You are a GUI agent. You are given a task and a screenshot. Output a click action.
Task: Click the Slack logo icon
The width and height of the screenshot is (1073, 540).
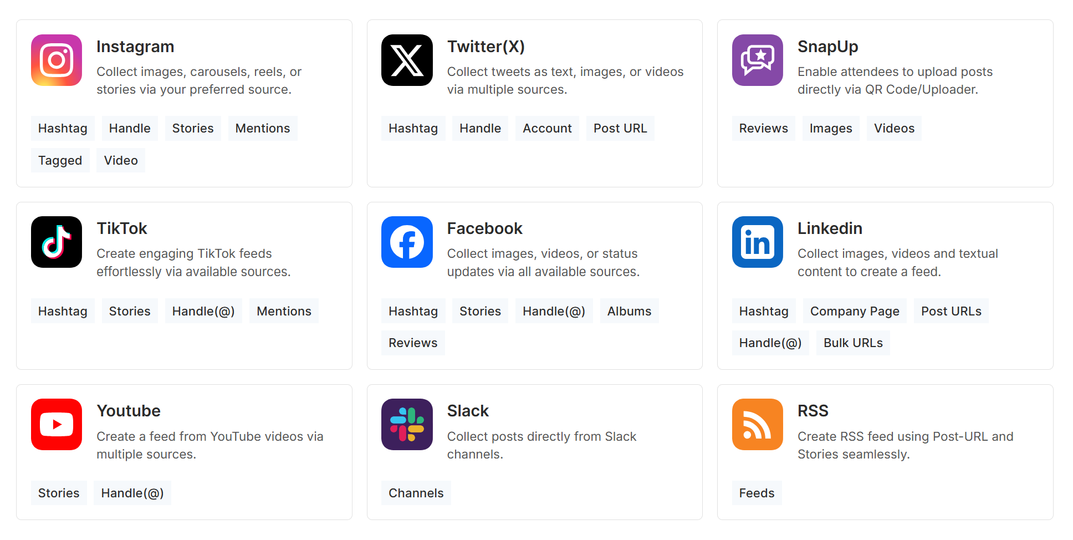407,425
